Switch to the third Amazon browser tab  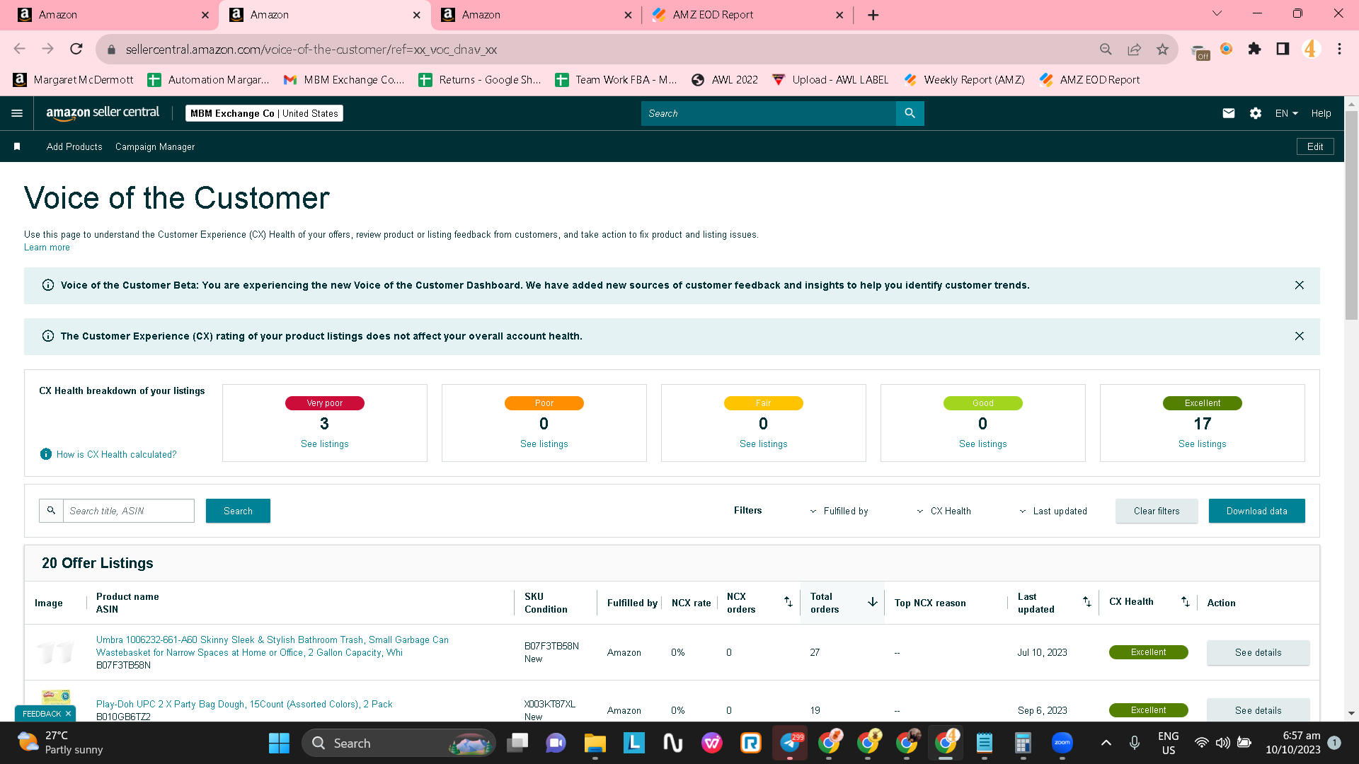click(x=536, y=15)
